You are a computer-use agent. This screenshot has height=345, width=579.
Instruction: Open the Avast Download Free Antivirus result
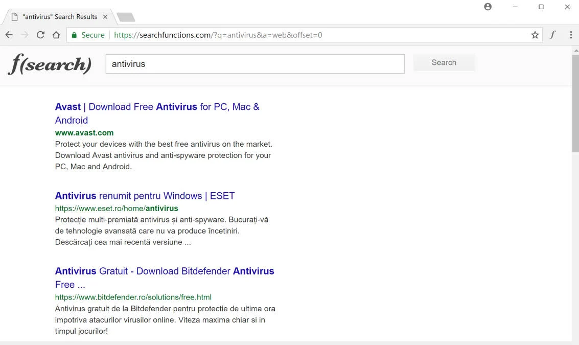(157, 113)
